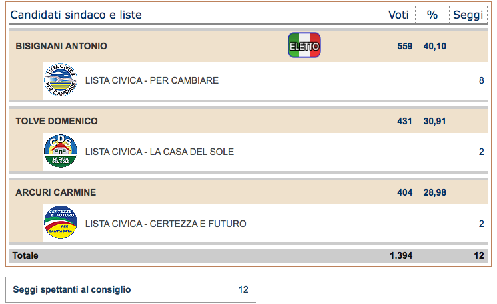The height and width of the screenshot is (304, 497).
Task: Select the % column header
Action: coord(432,15)
